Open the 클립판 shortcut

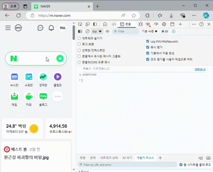58,80
